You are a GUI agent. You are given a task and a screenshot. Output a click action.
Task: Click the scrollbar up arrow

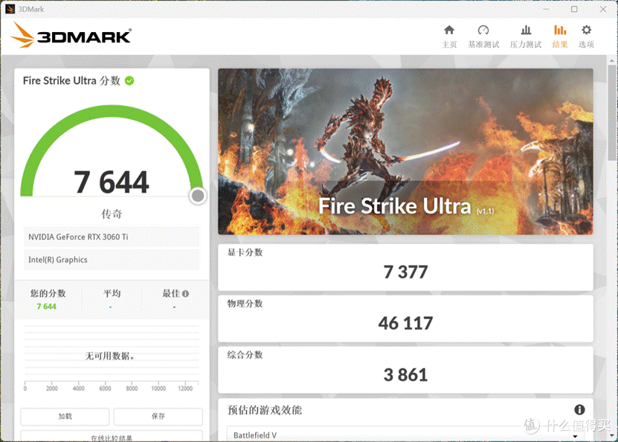coord(612,60)
